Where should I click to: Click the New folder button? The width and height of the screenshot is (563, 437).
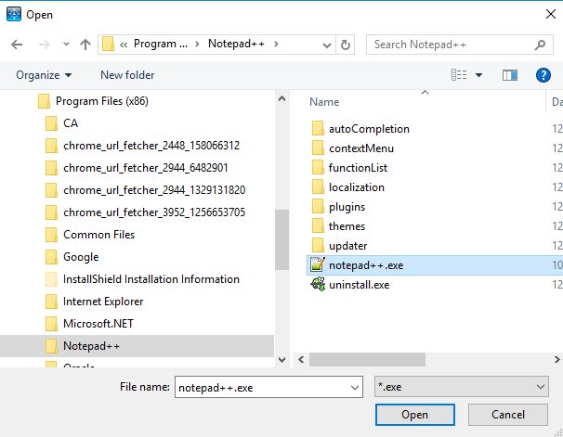(127, 75)
